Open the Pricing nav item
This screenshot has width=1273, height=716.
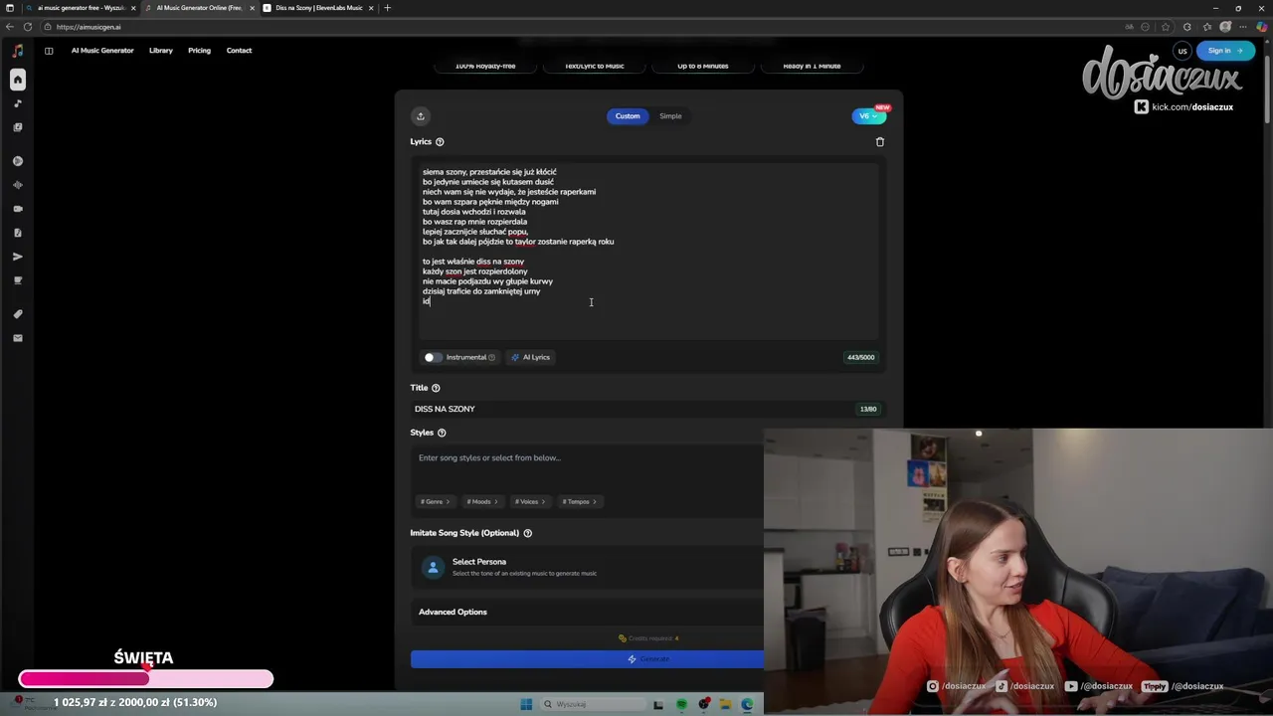[199, 51]
